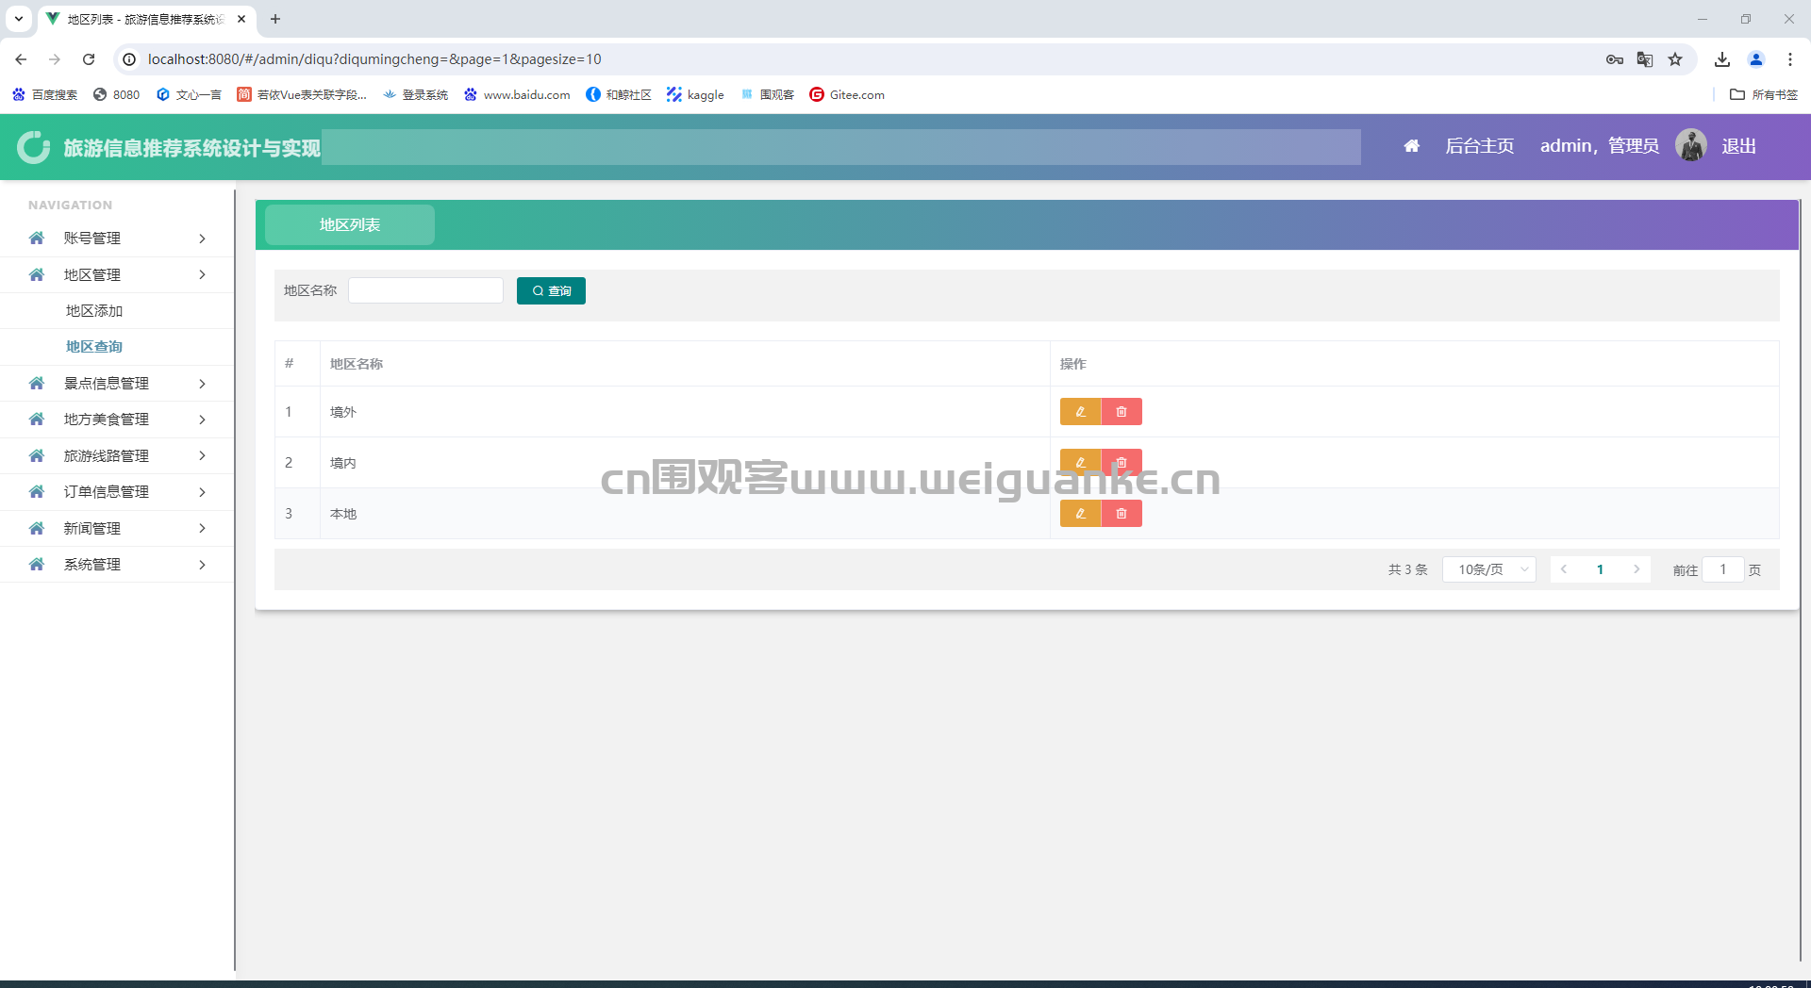Open kaggle bookmark
Image resolution: width=1811 pixels, height=988 pixels.
click(695, 94)
